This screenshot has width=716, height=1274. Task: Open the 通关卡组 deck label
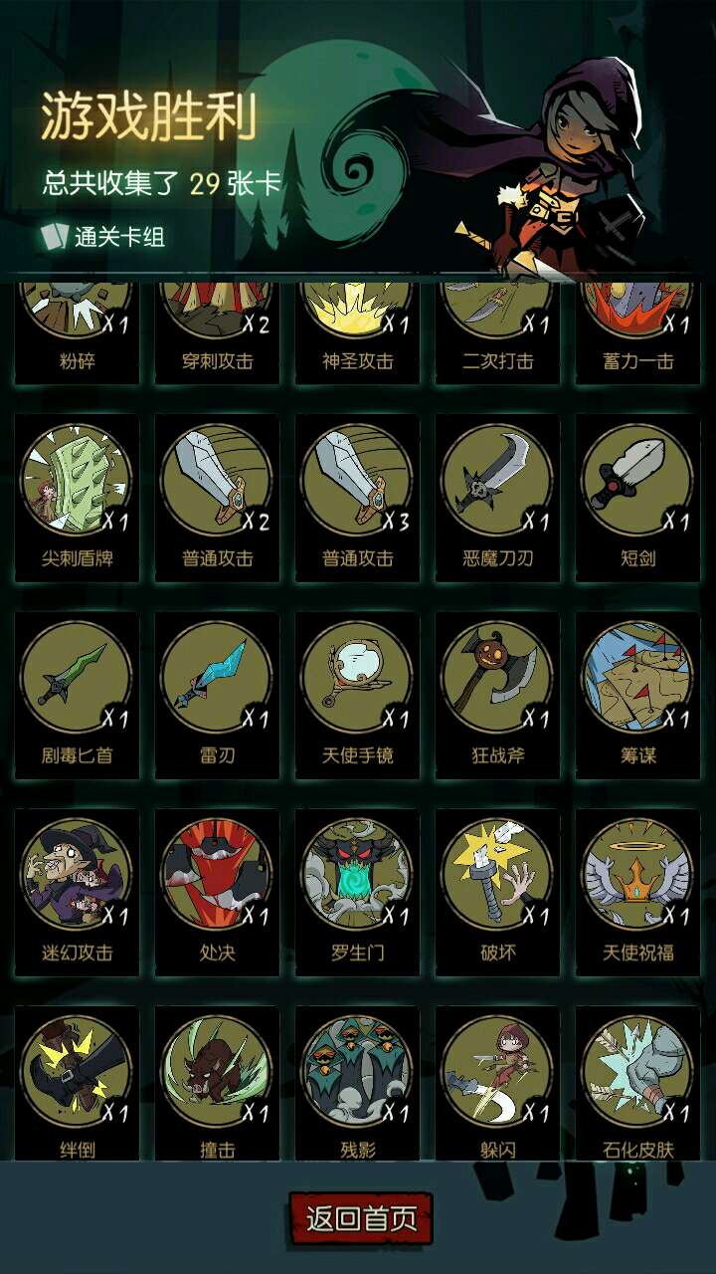(x=102, y=237)
